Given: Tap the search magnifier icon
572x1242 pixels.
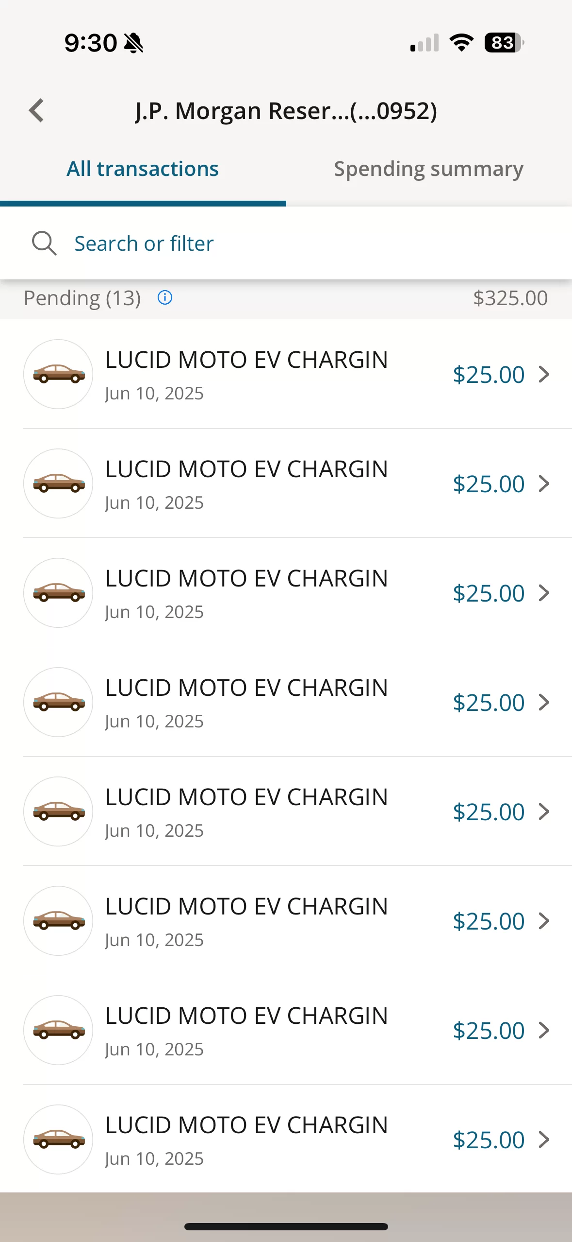Looking at the screenshot, I should (44, 243).
